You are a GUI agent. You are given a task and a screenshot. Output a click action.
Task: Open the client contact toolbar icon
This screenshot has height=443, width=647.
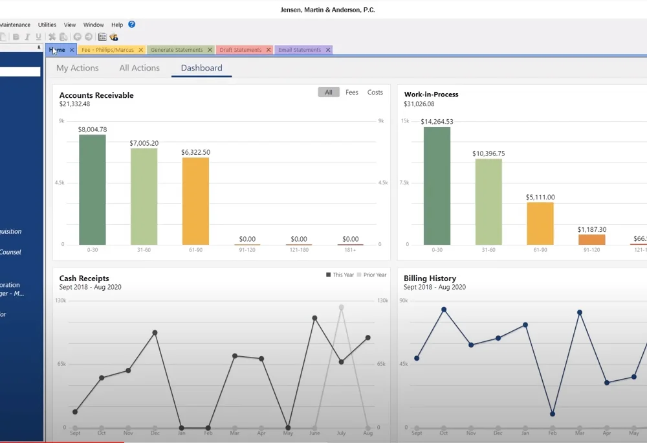[x=114, y=37]
